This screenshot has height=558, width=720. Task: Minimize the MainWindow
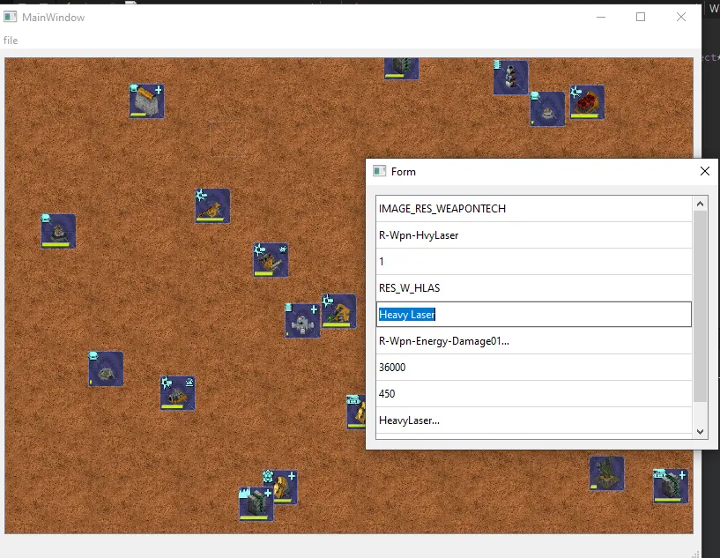coord(601,17)
